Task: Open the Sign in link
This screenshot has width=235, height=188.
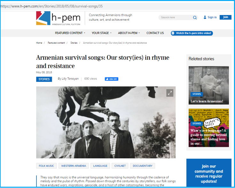Action: (x=212, y=17)
